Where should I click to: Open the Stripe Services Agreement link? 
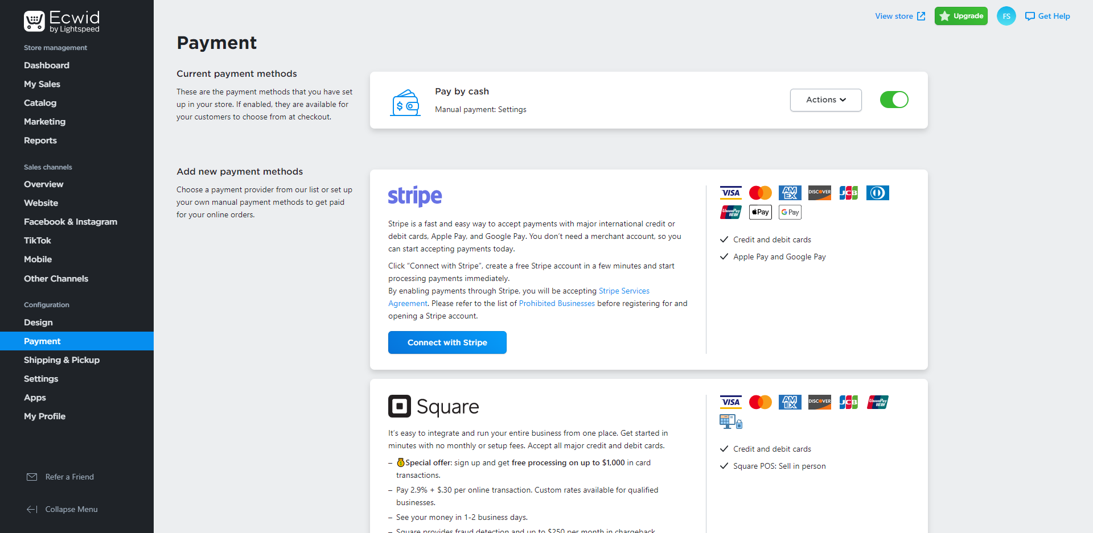tap(624, 291)
